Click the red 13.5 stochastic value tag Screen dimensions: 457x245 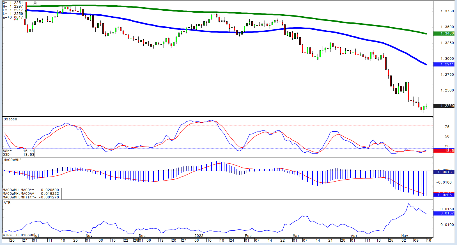coord(444,151)
